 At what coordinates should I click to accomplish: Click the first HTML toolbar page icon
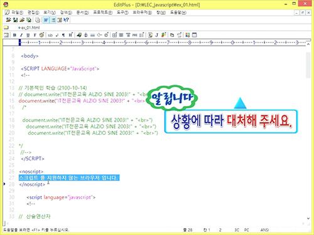[6, 35]
